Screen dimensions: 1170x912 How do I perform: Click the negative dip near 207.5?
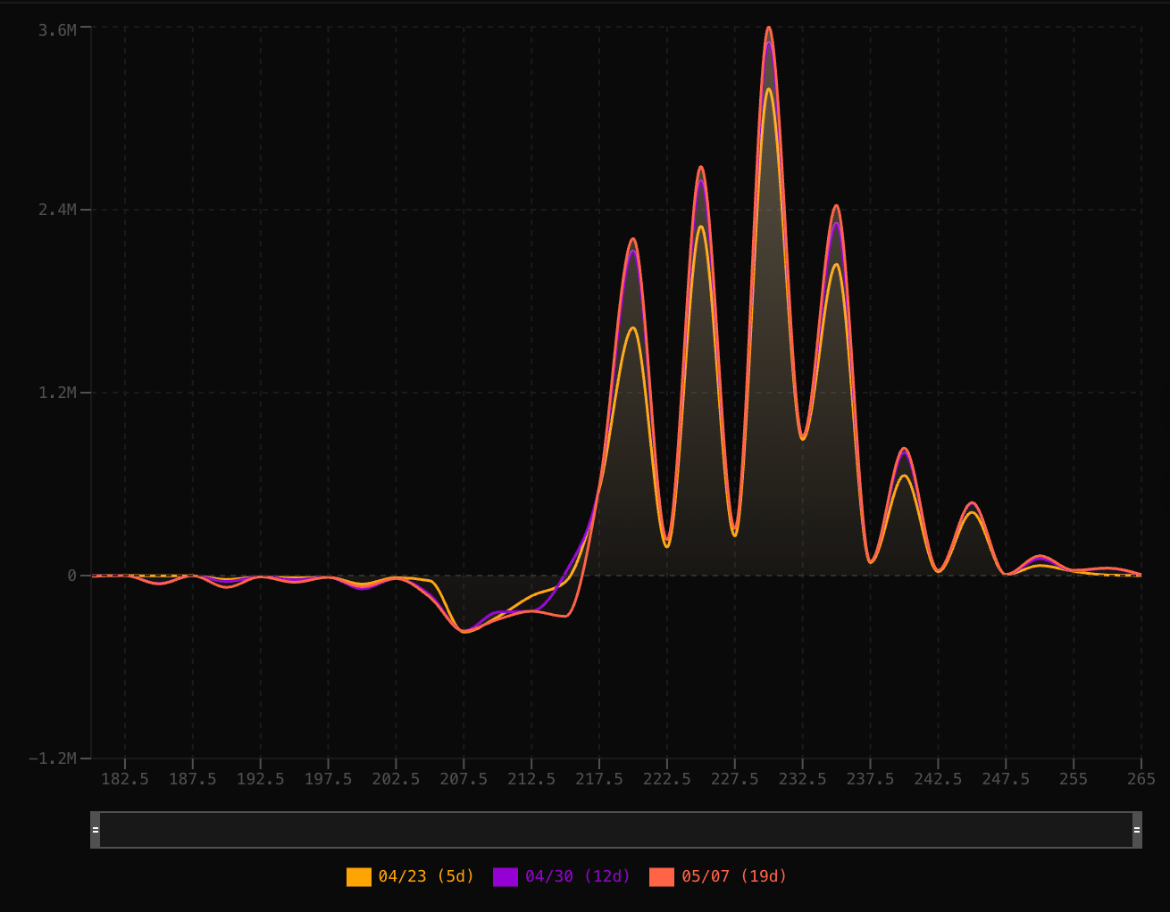pyautogui.click(x=464, y=631)
